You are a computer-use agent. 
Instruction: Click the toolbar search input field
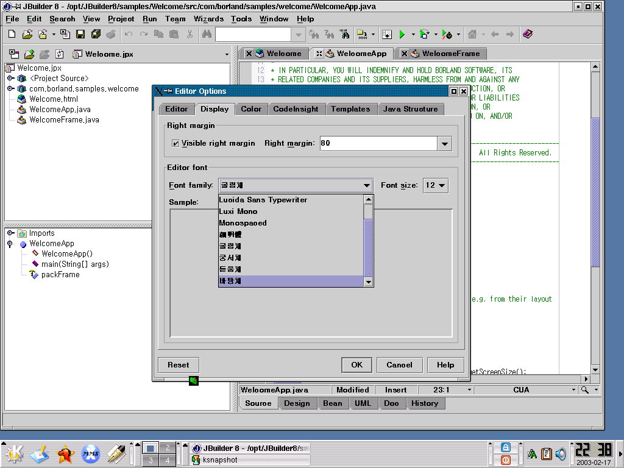253,35
